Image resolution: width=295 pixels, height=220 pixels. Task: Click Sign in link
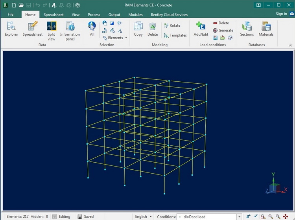pyautogui.click(x=281, y=14)
